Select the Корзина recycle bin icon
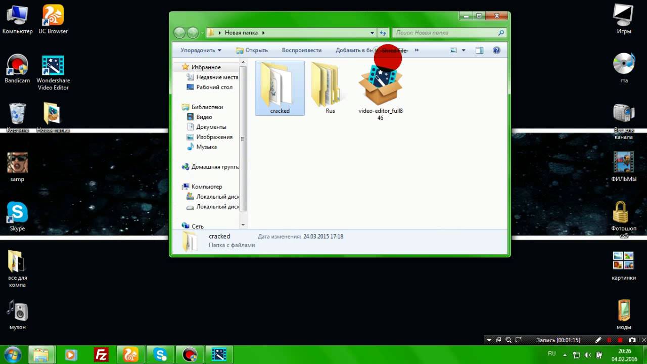The width and height of the screenshot is (647, 364). [x=17, y=118]
